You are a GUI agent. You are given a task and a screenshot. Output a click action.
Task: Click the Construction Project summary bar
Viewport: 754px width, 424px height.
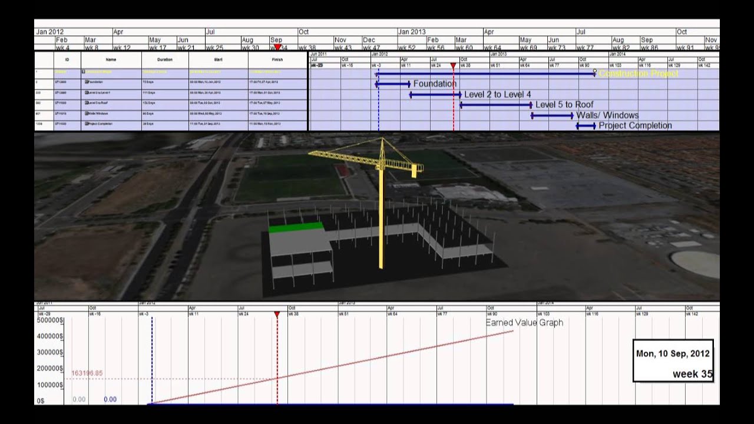[485, 74]
